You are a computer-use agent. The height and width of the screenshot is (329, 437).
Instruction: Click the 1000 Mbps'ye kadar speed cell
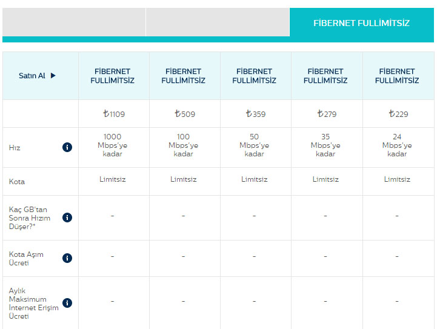[113, 145]
